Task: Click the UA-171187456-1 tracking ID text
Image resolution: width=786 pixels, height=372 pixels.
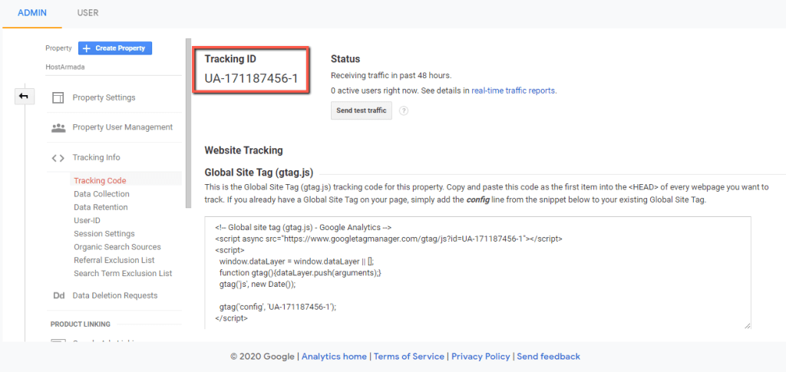Action: (251, 78)
